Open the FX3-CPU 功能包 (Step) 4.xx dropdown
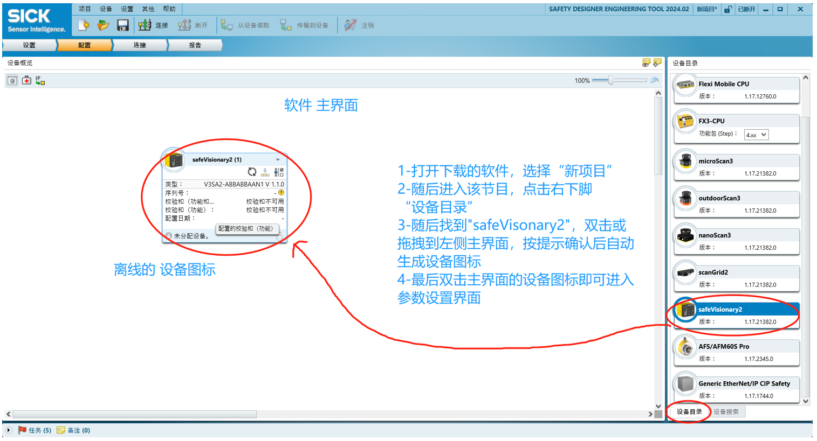 click(756, 135)
